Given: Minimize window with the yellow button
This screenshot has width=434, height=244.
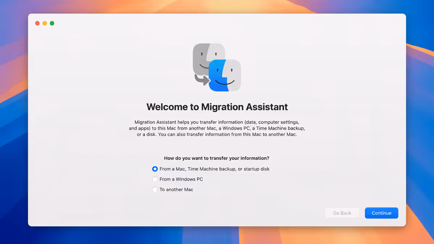Looking at the screenshot, I should (x=44, y=23).
